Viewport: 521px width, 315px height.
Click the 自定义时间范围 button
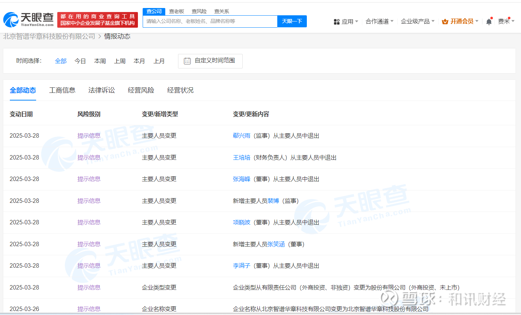210,61
